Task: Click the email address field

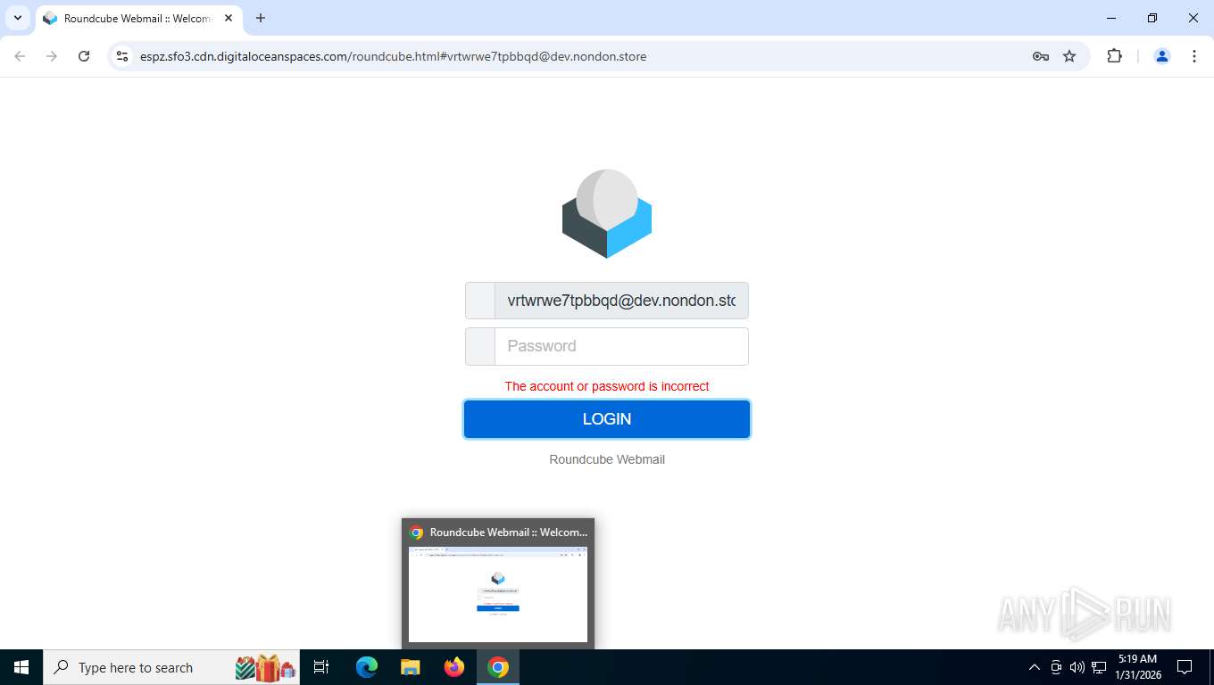Action: 621,301
